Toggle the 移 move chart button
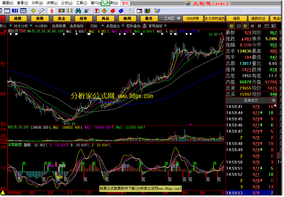 click(x=259, y=26)
